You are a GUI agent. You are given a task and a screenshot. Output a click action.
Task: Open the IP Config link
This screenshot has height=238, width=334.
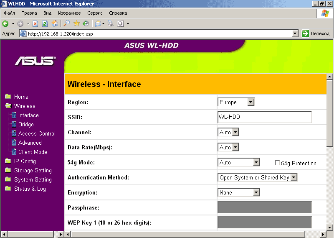pyautogui.click(x=25, y=161)
